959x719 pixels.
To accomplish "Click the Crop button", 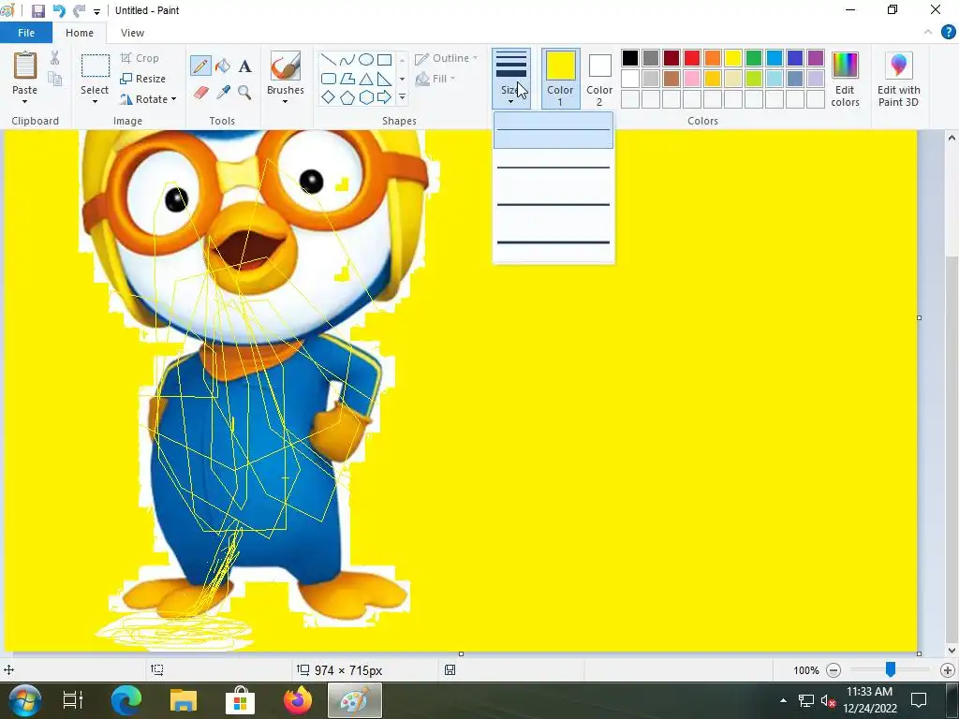I will coord(140,58).
